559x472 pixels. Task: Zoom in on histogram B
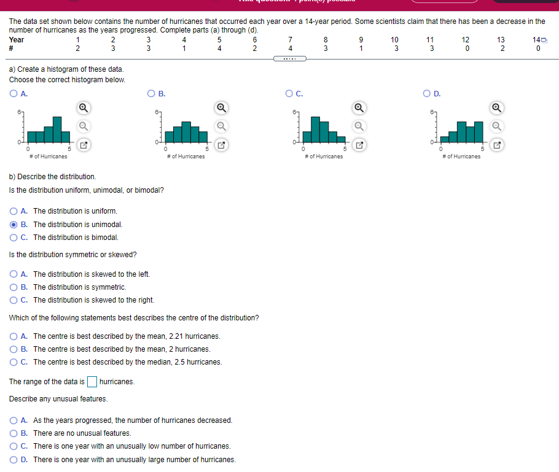[220, 108]
